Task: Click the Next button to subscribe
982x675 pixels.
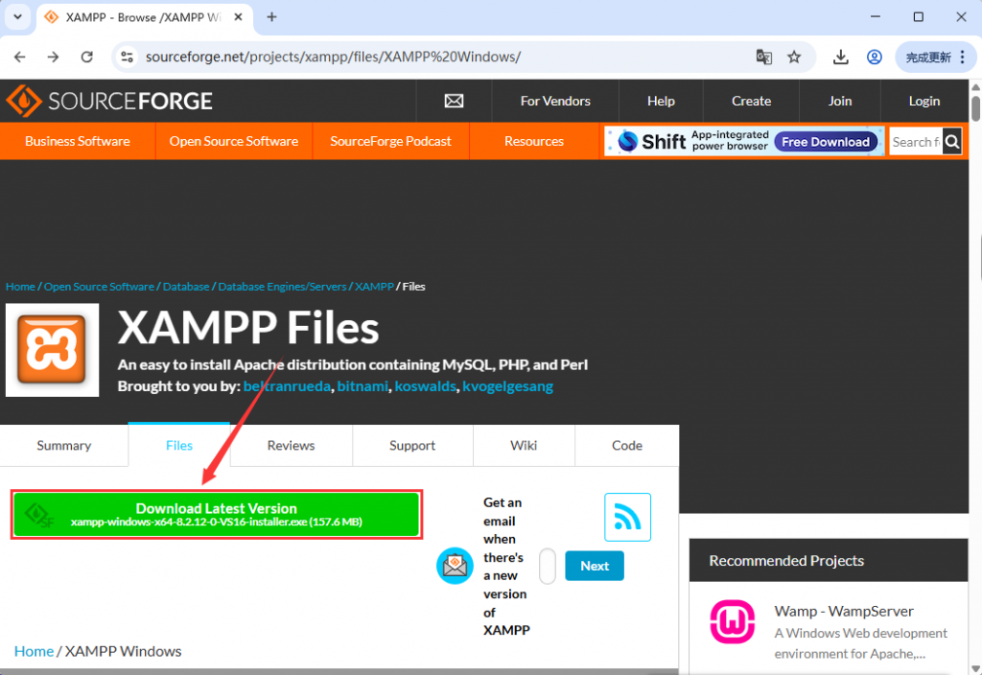Action: [x=594, y=566]
